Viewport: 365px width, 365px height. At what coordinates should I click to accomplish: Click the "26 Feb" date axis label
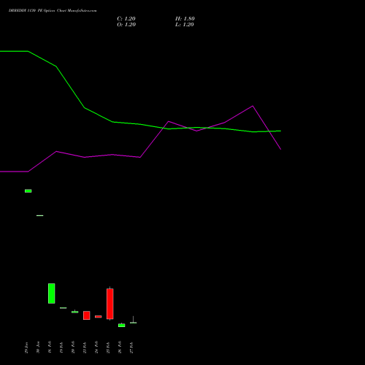coord(120,347)
